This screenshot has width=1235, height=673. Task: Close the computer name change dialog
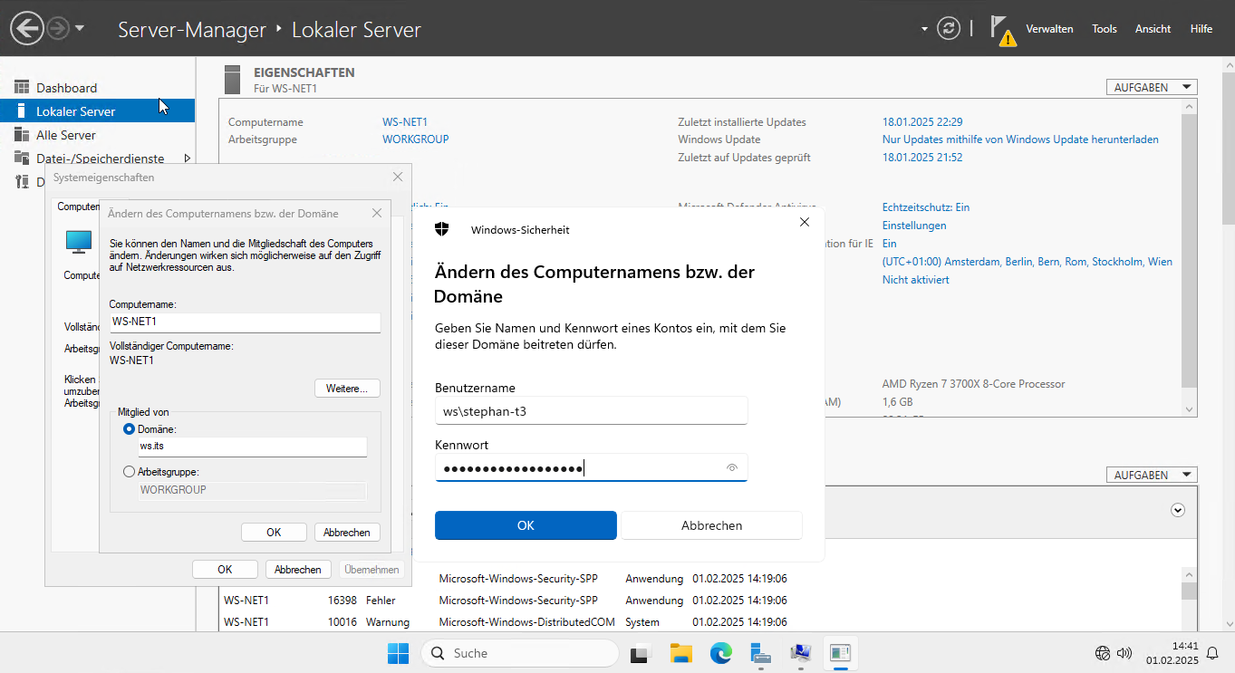pyautogui.click(x=377, y=214)
